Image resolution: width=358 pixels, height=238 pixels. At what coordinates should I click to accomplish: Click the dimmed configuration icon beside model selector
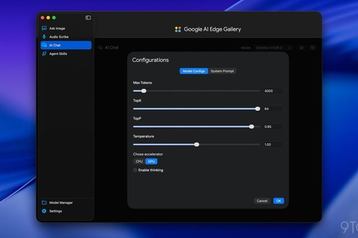(301, 48)
